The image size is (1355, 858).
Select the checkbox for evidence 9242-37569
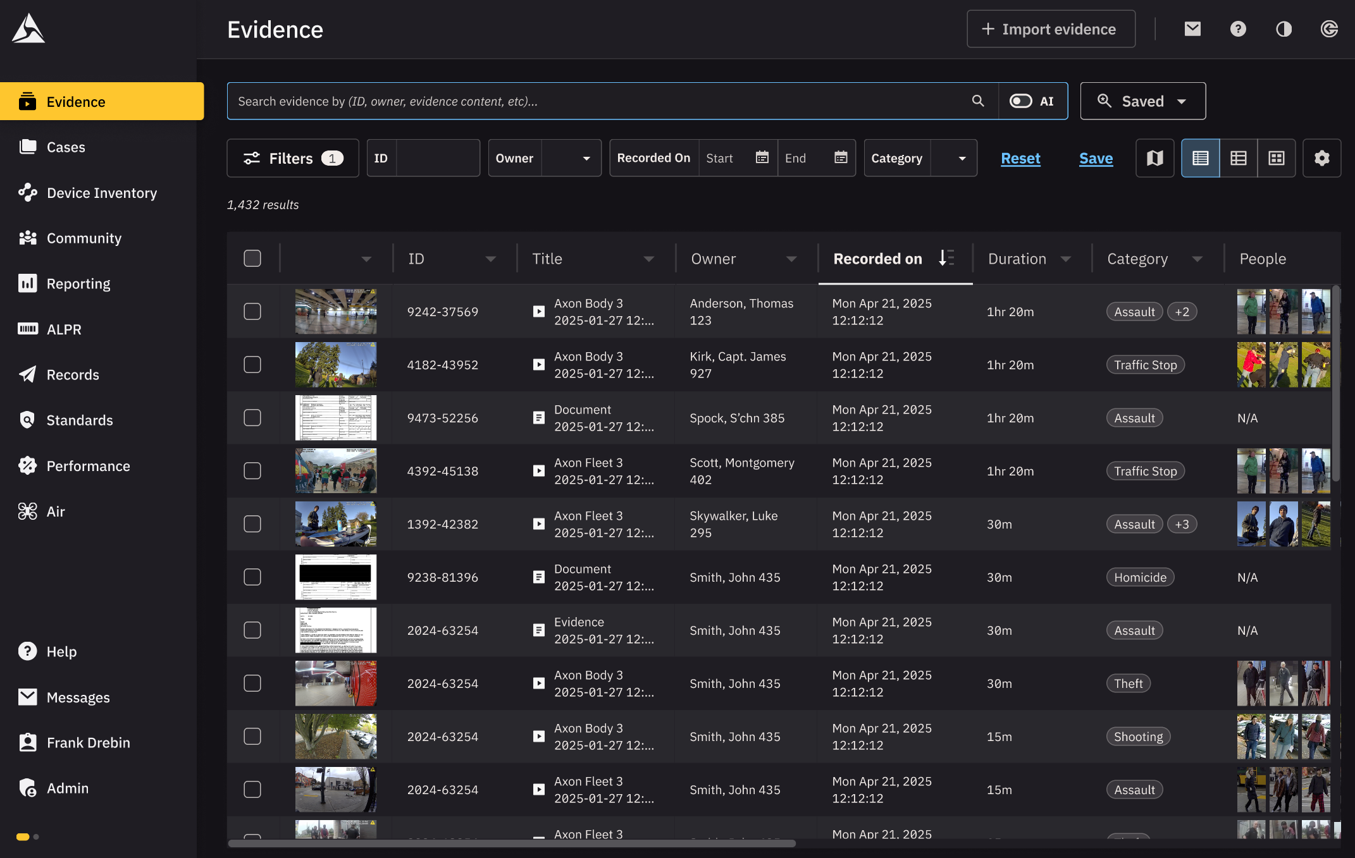[x=252, y=311]
